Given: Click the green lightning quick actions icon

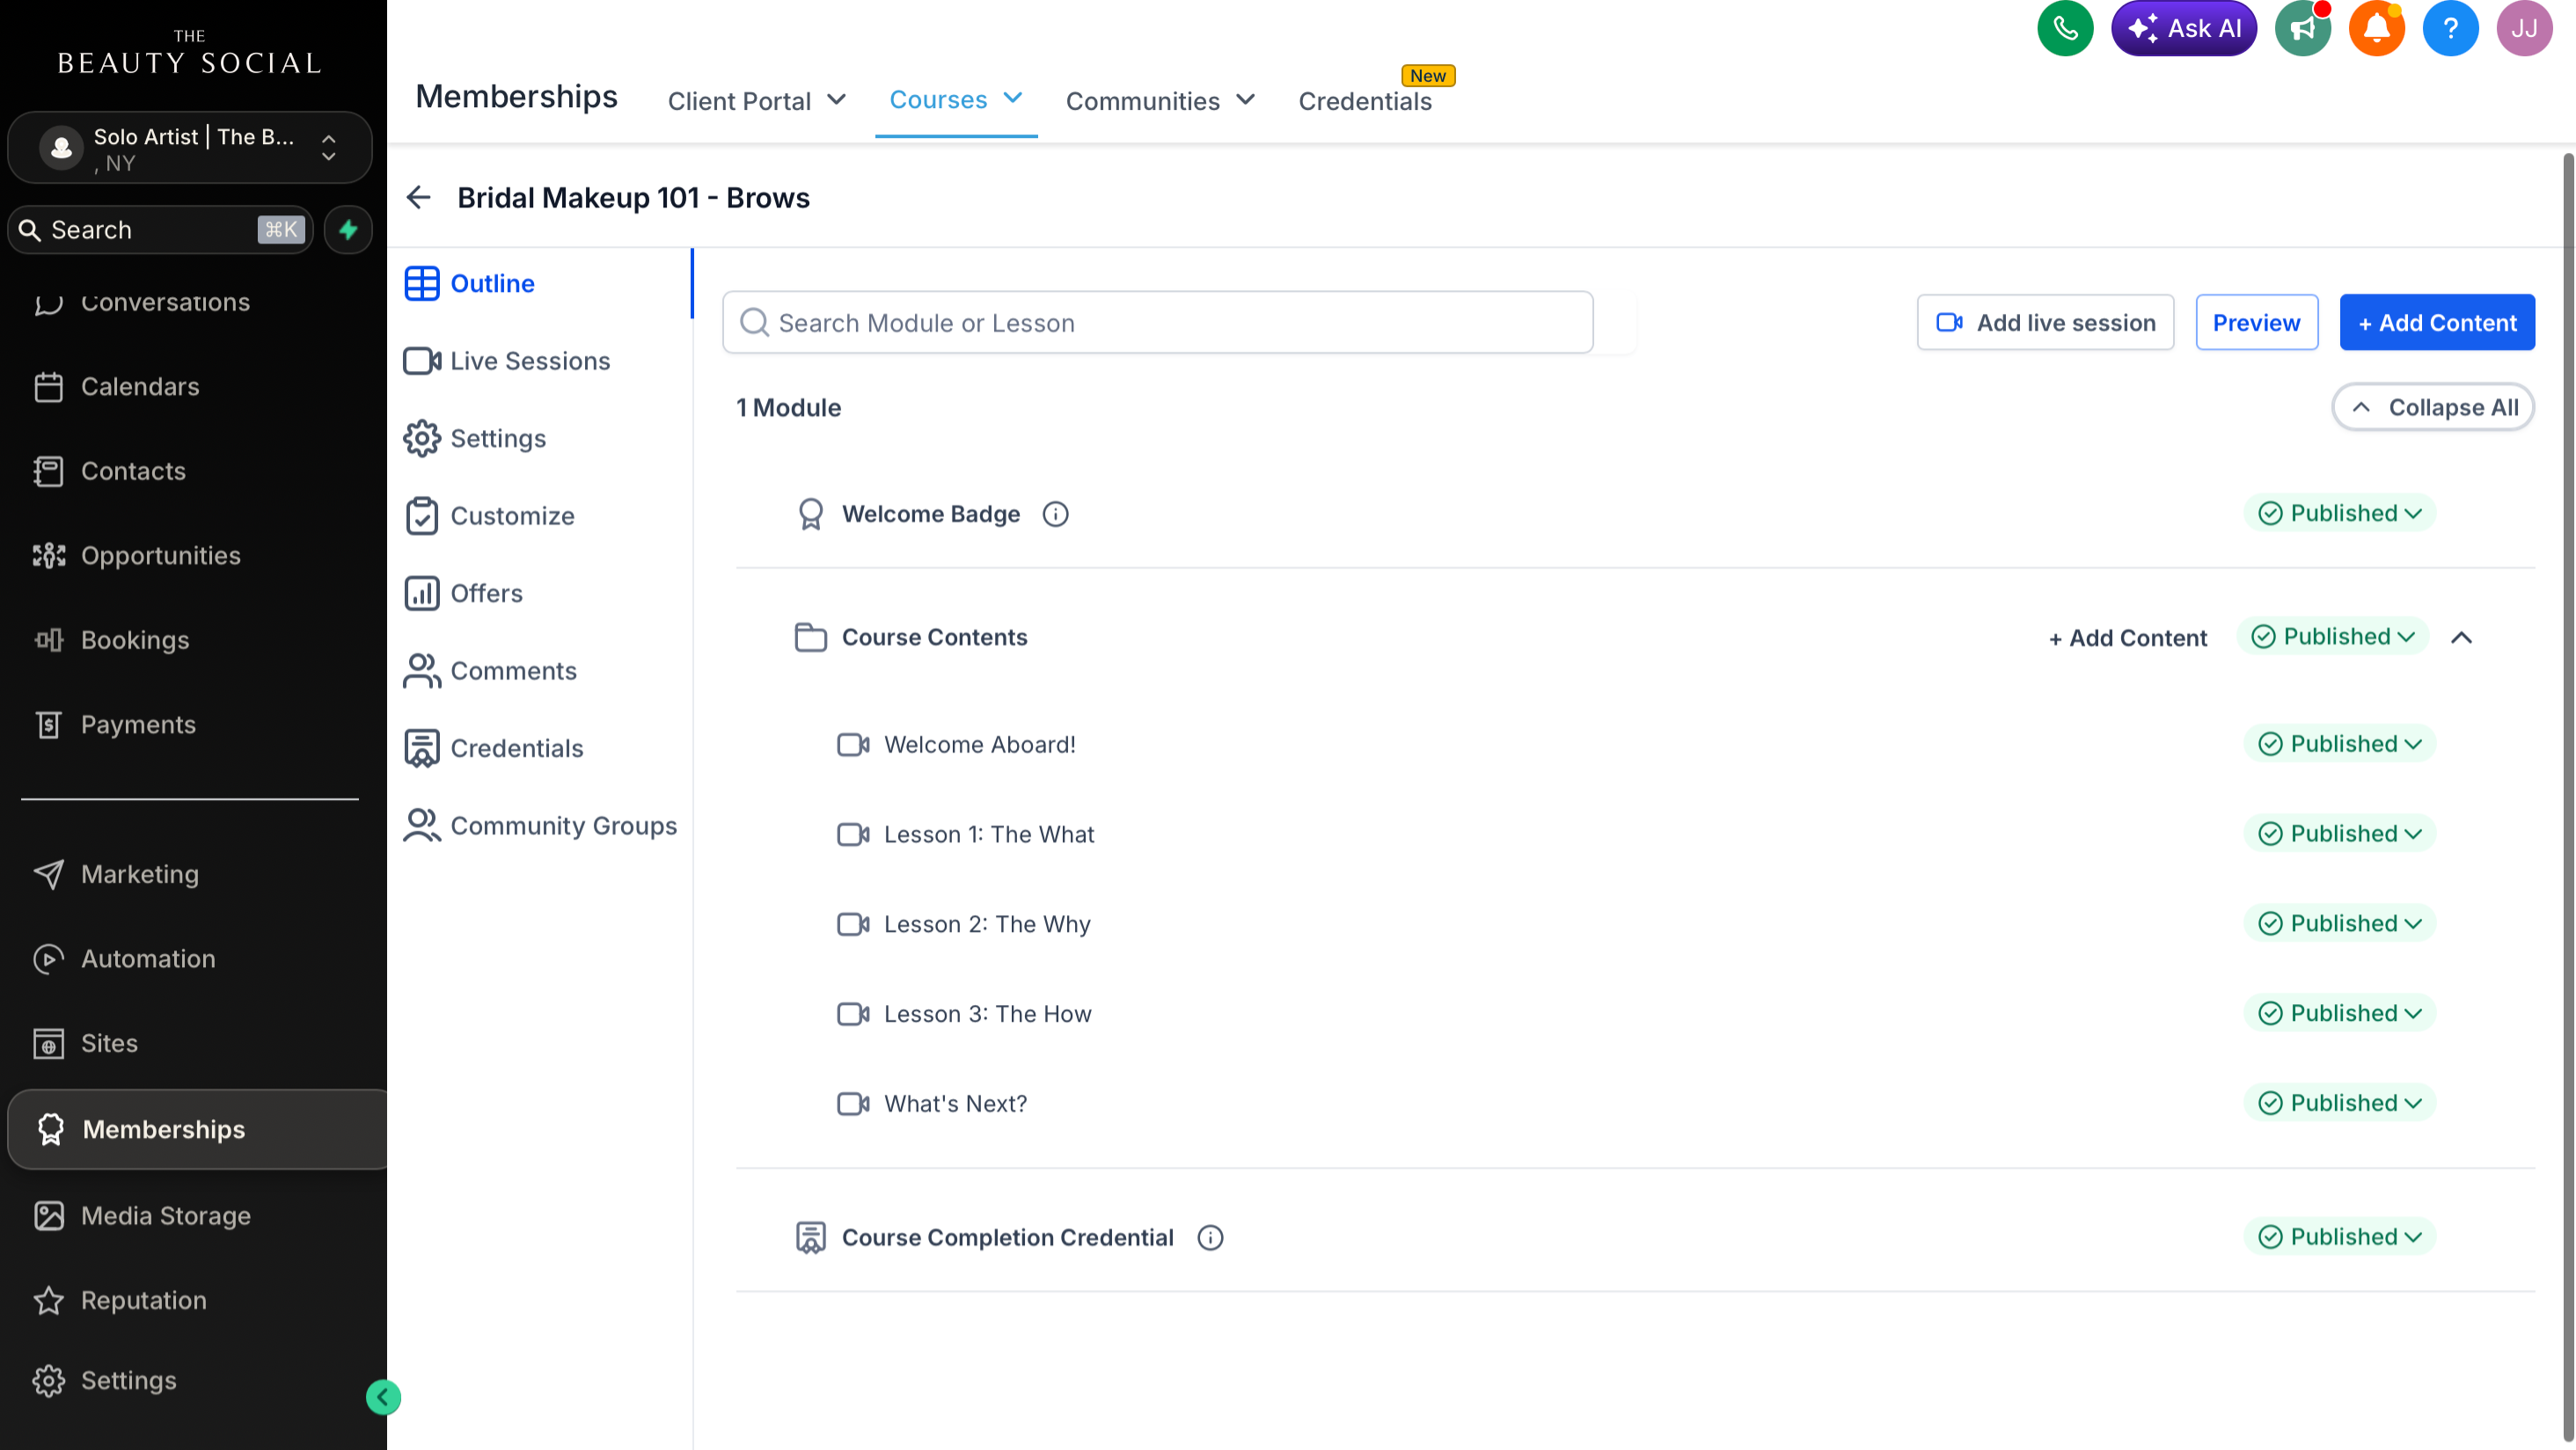Looking at the screenshot, I should click(348, 230).
